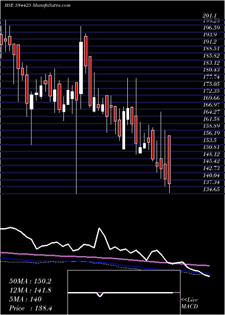
Task: Click the 153.5 price axis label
Action: click(x=211, y=140)
